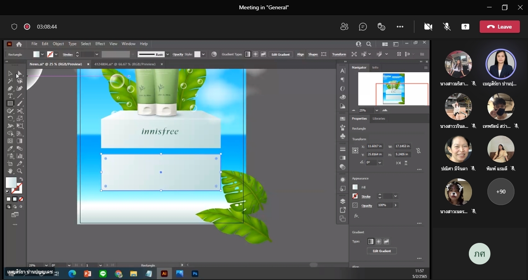Select the Hand tool
Viewport: 528px width, 280px height.
click(10, 171)
